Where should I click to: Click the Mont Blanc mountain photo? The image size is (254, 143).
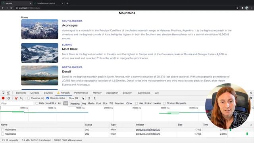click(40, 53)
